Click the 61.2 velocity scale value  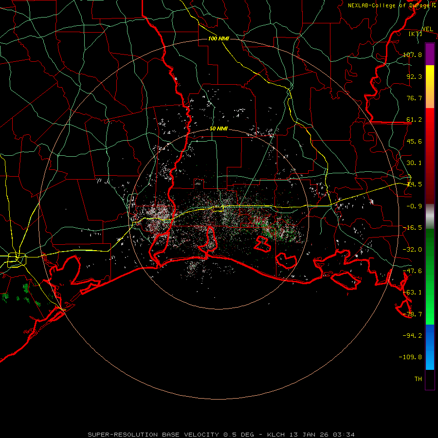(414, 120)
